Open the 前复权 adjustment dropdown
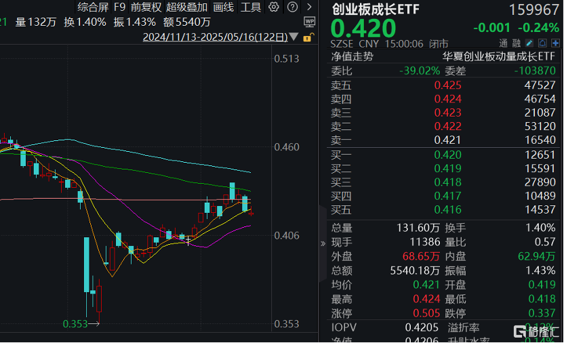 pyautogui.click(x=146, y=7)
